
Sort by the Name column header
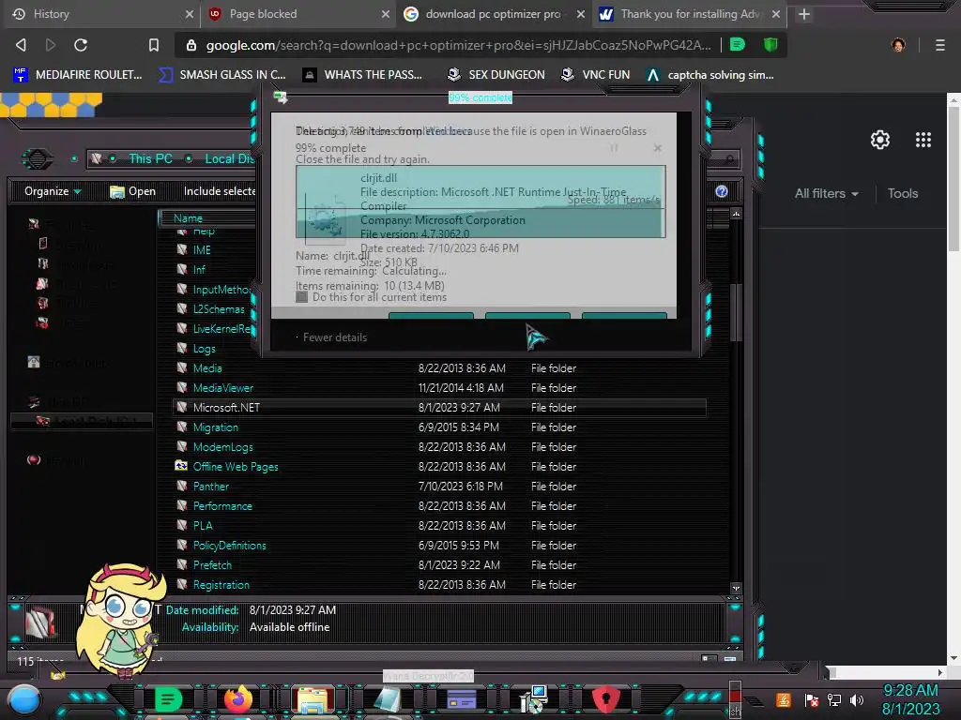208,217
